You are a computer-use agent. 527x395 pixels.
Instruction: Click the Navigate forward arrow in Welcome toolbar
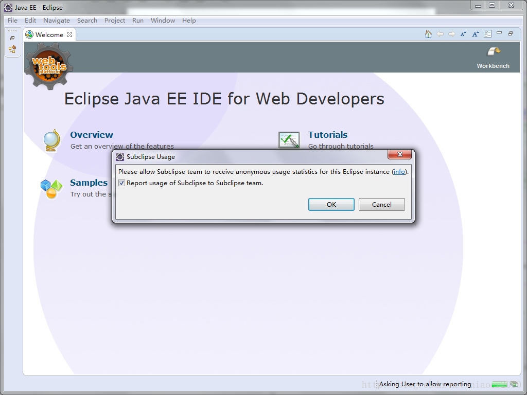[452, 34]
